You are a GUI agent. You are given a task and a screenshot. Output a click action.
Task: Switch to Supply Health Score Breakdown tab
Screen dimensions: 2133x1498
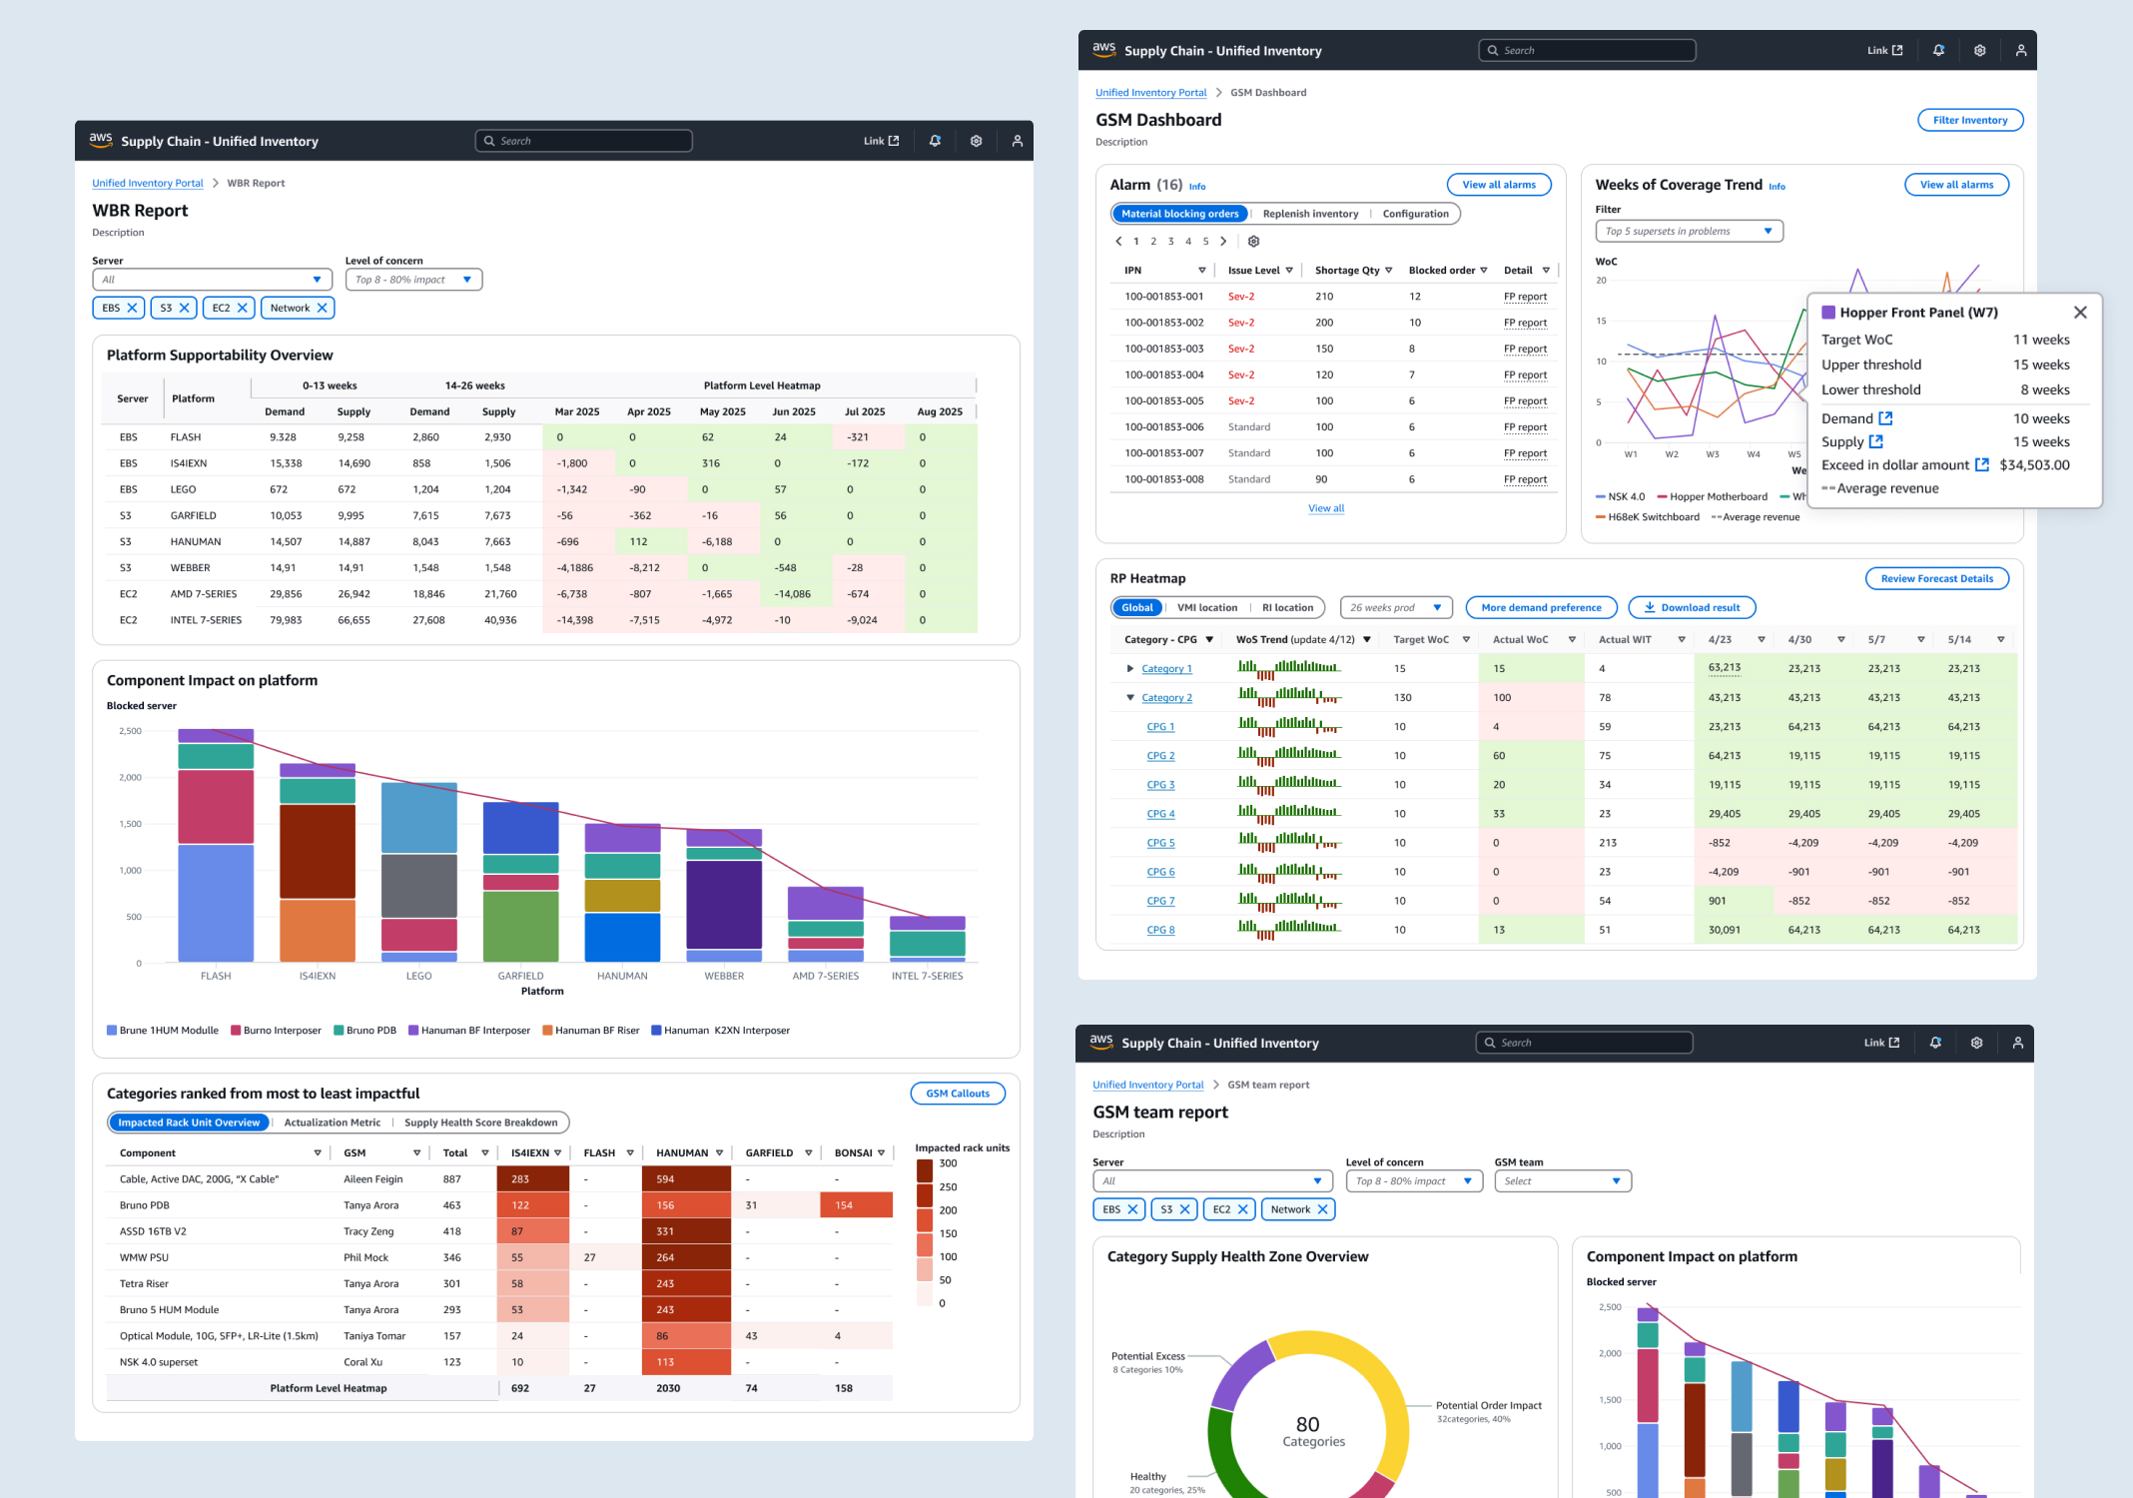point(480,1123)
